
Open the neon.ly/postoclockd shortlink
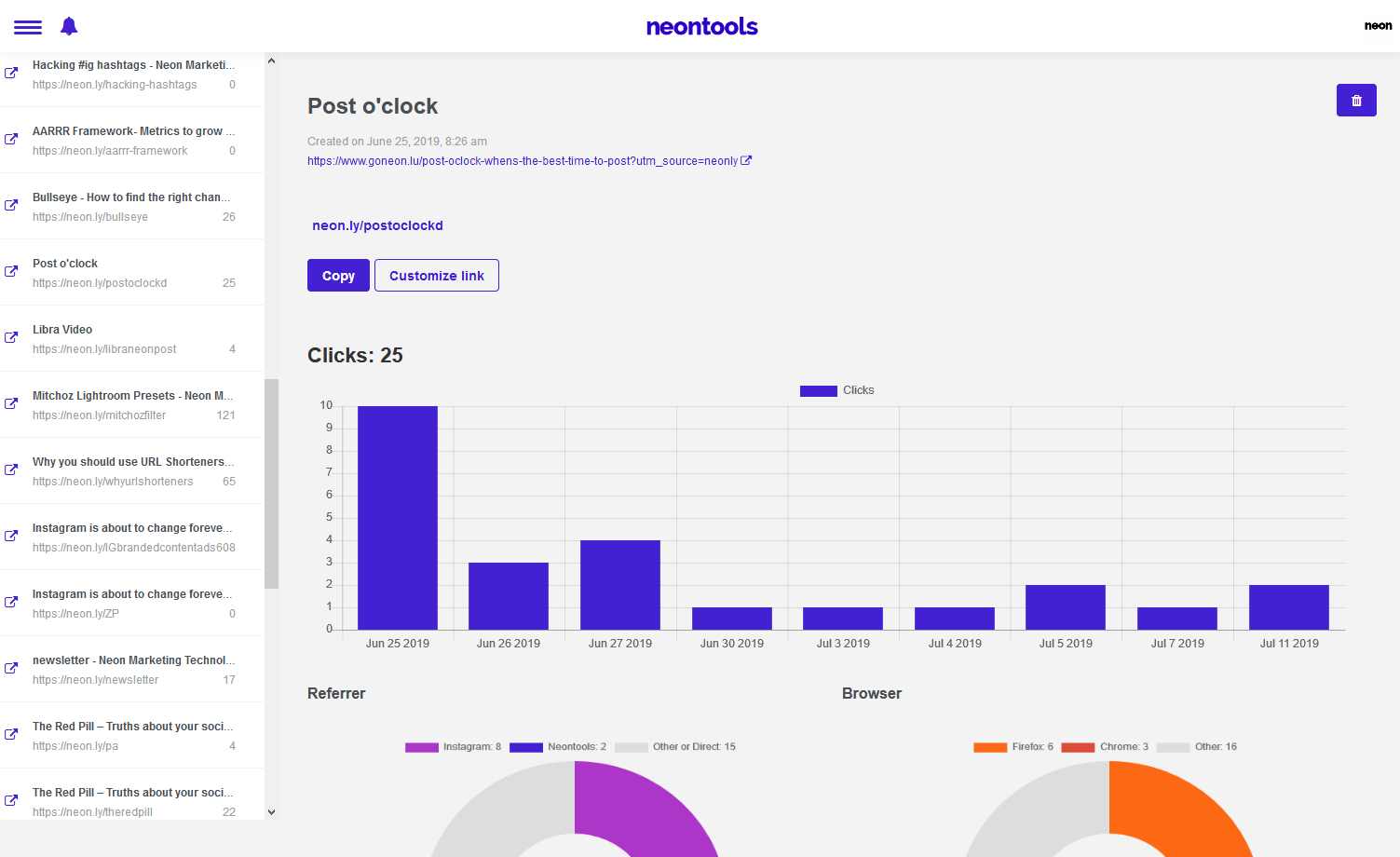[x=377, y=225]
